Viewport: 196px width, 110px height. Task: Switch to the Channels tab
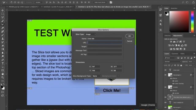point(175,54)
